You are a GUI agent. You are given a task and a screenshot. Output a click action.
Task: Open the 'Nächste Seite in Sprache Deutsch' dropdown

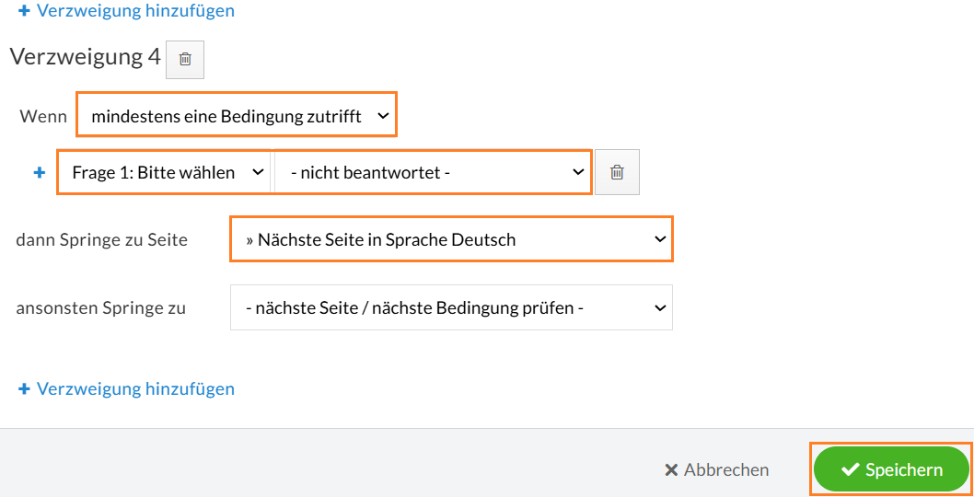tap(452, 238)
